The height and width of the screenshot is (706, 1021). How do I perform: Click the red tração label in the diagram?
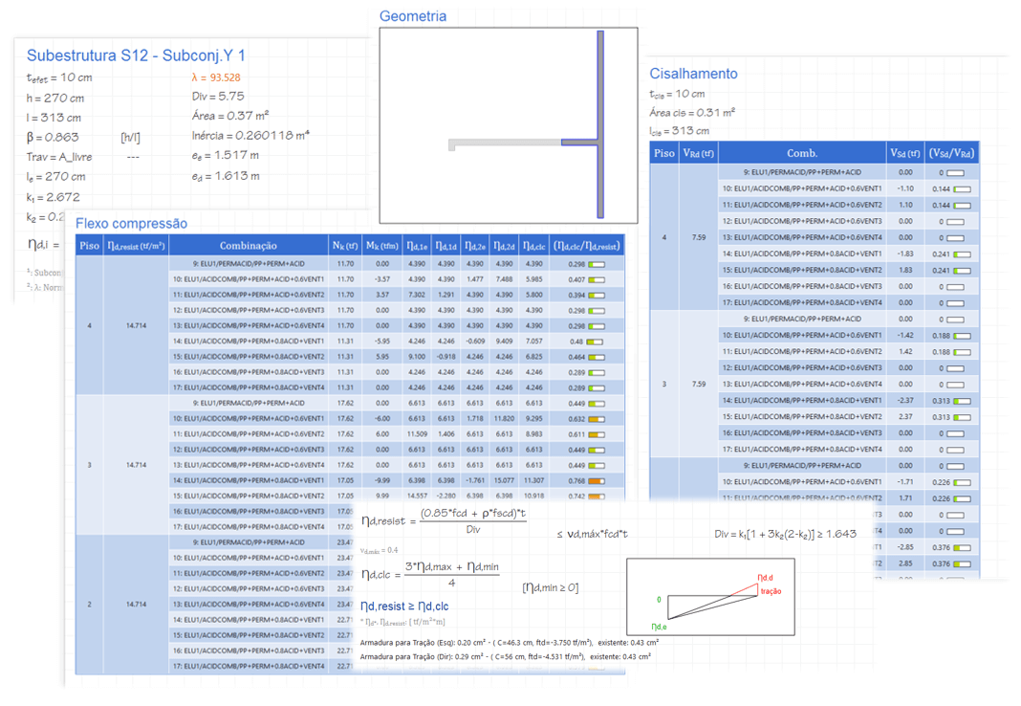(770, 591)
